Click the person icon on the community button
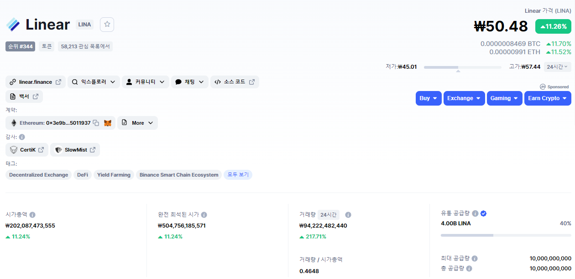 click(129, 82)
